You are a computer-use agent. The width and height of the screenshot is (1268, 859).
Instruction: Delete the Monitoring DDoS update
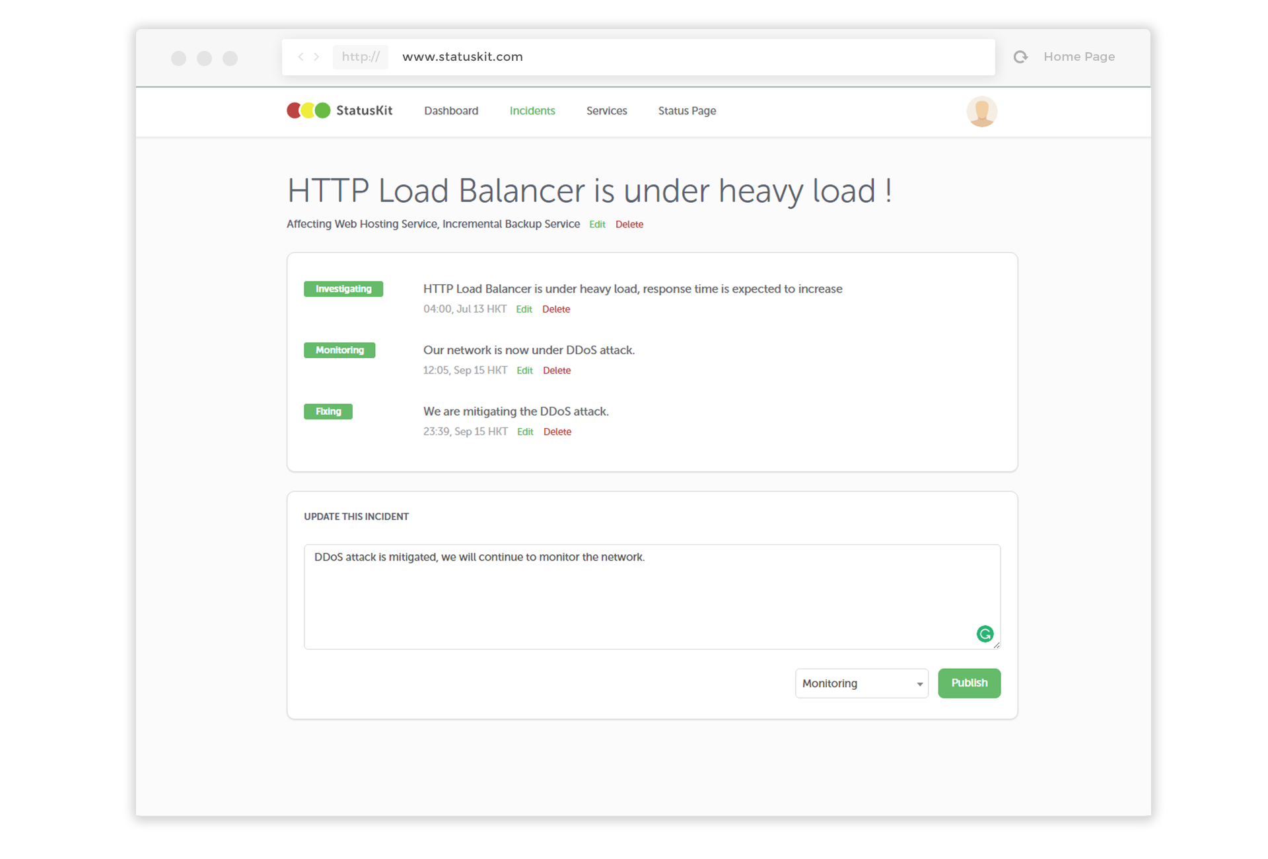pos(557,371)
